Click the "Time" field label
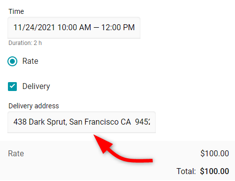This screenshot has height=181, width=235. click(x=16, y=11)
